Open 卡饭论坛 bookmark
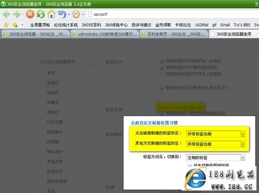Viewport: 259px width, 193px height. 183,25
